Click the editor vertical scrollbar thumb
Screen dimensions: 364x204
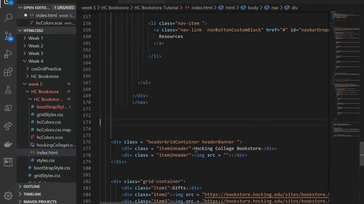coord(362,154)
